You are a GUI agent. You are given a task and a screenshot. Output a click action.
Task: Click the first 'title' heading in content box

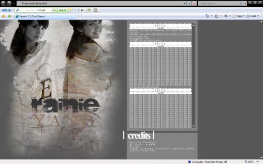point(160,25)
